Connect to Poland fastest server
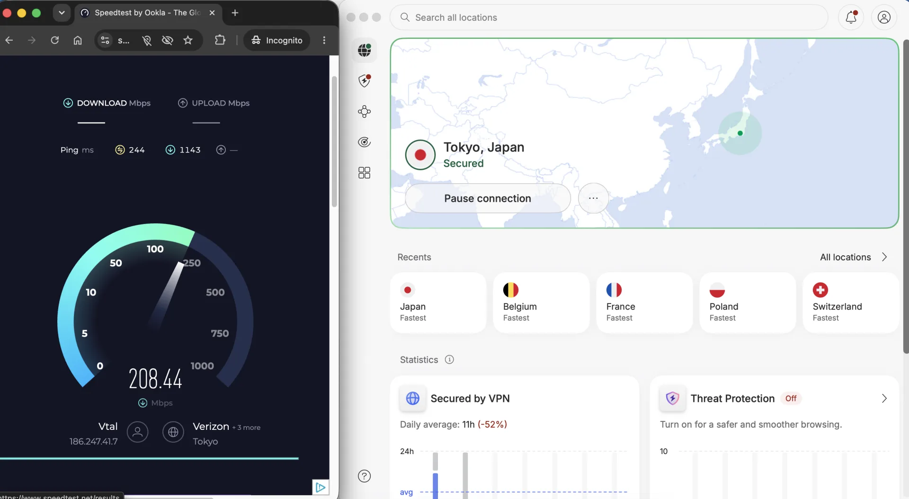This screenshot has height=499, width=909. tap(748, 303)
